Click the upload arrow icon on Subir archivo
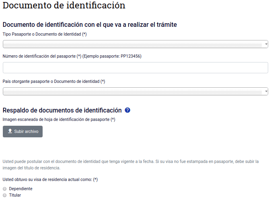The image size is (271, 201). pyautogui.click(x=10, y=131)
